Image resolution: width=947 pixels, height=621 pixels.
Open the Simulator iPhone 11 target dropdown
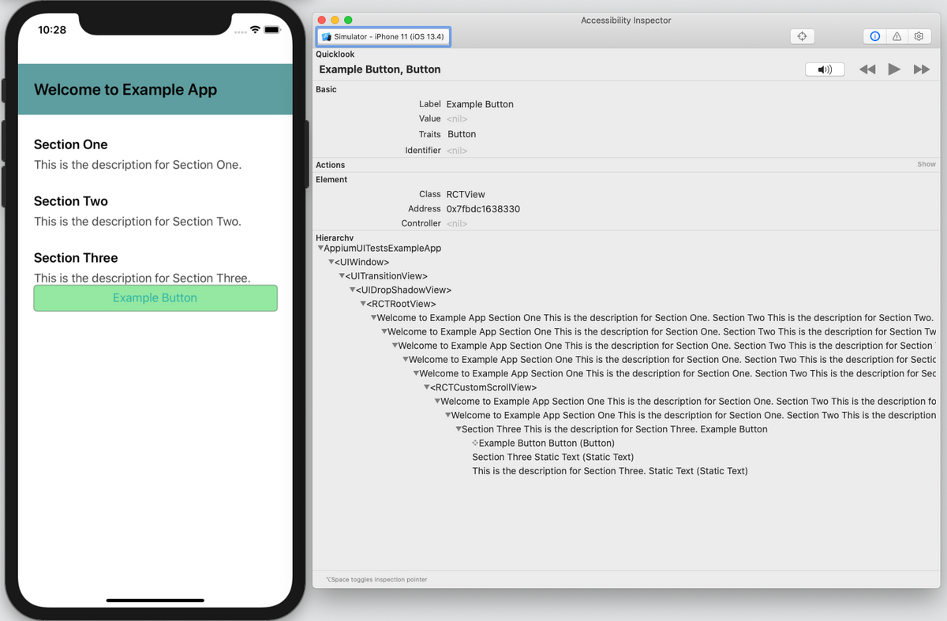[384, 37]
